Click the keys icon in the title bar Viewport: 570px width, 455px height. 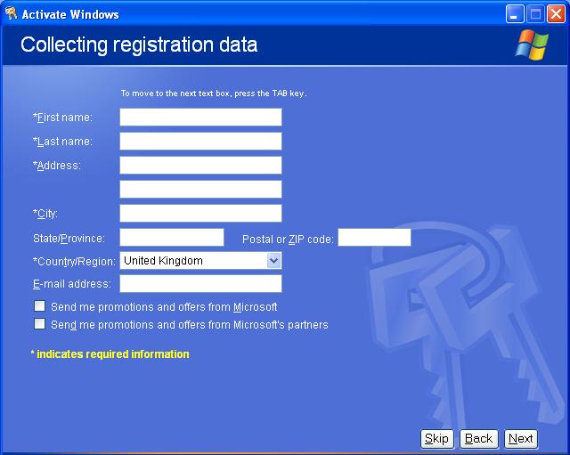tap(12, 13)
